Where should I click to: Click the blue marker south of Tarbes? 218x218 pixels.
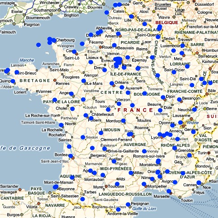pyautogui.click(x=82, y=199)
